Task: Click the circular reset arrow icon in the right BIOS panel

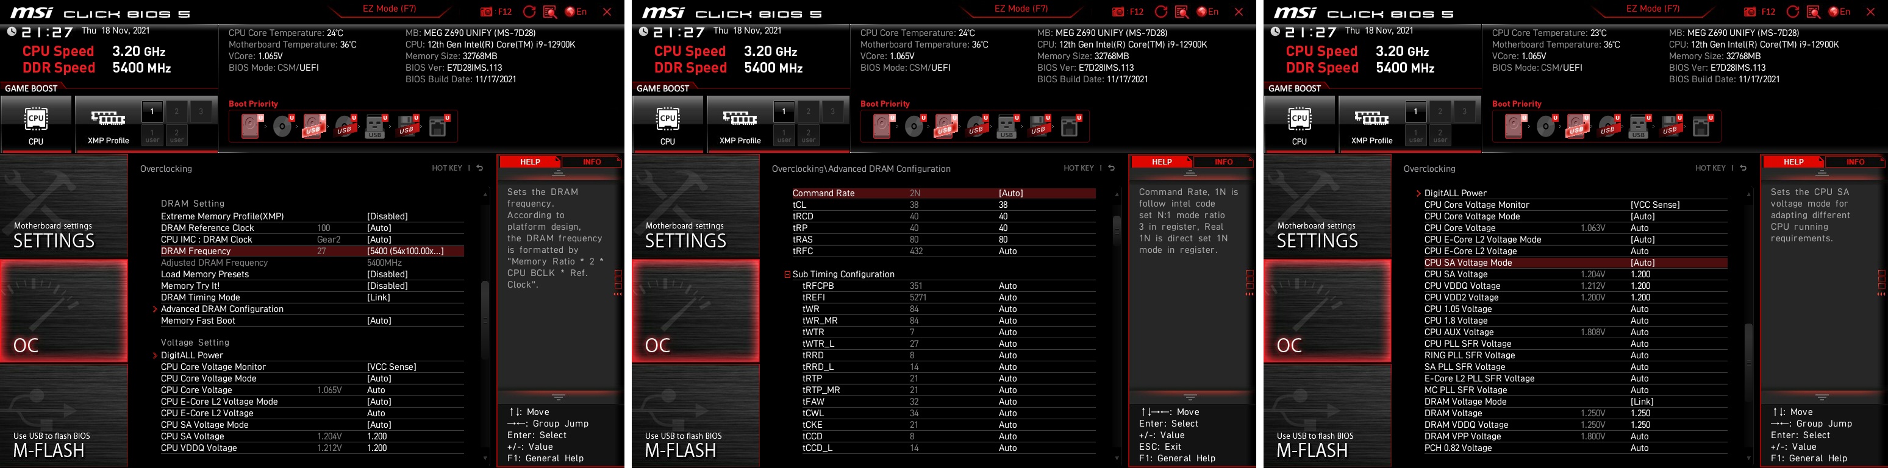Action: point(1793,12)
